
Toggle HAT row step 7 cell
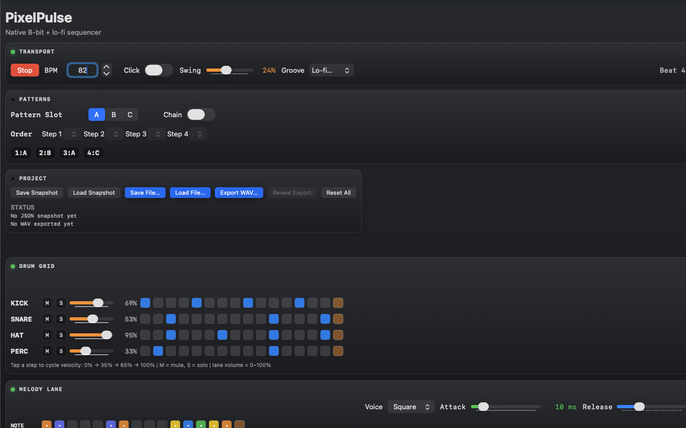(222, 335)
